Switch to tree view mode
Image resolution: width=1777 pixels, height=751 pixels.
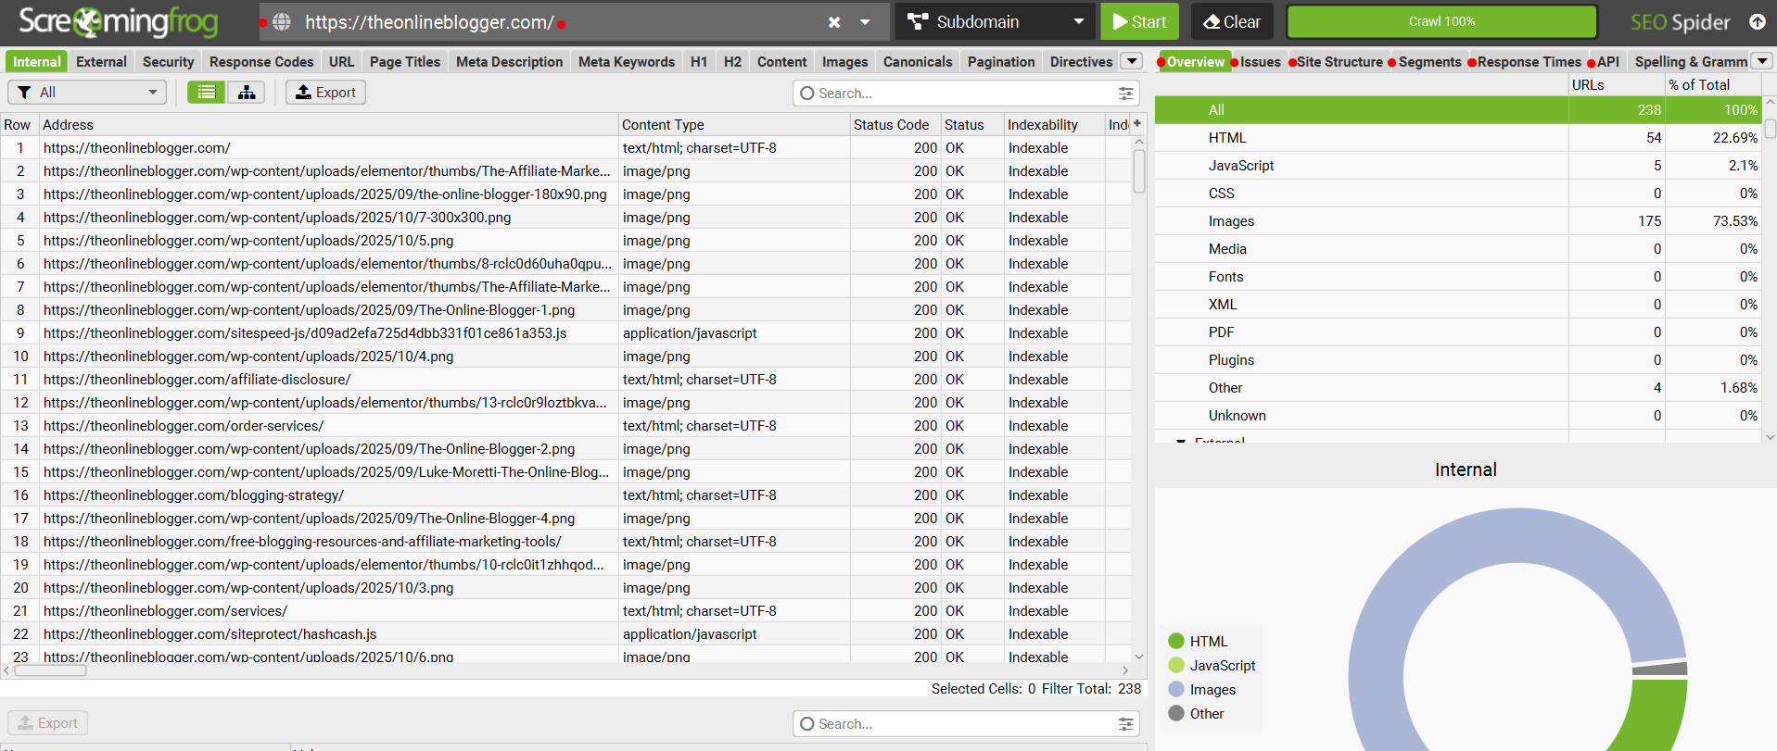click(x=247, y=92)
